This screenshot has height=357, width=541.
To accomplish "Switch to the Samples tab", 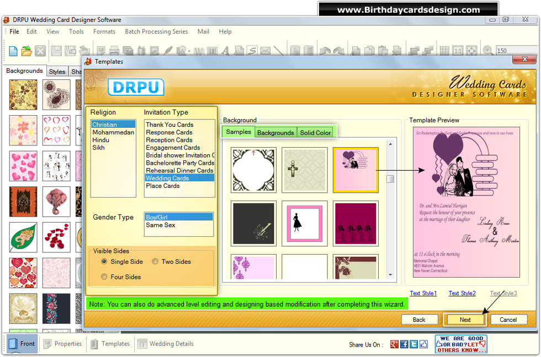I will tap(238, 132).
